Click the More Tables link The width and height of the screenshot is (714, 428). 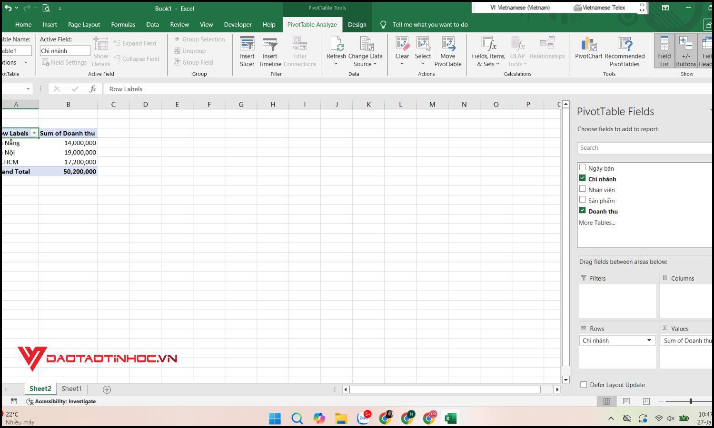(596, 223)
